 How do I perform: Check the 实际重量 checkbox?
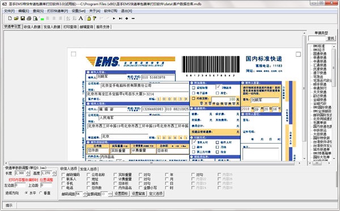point(116,174)
